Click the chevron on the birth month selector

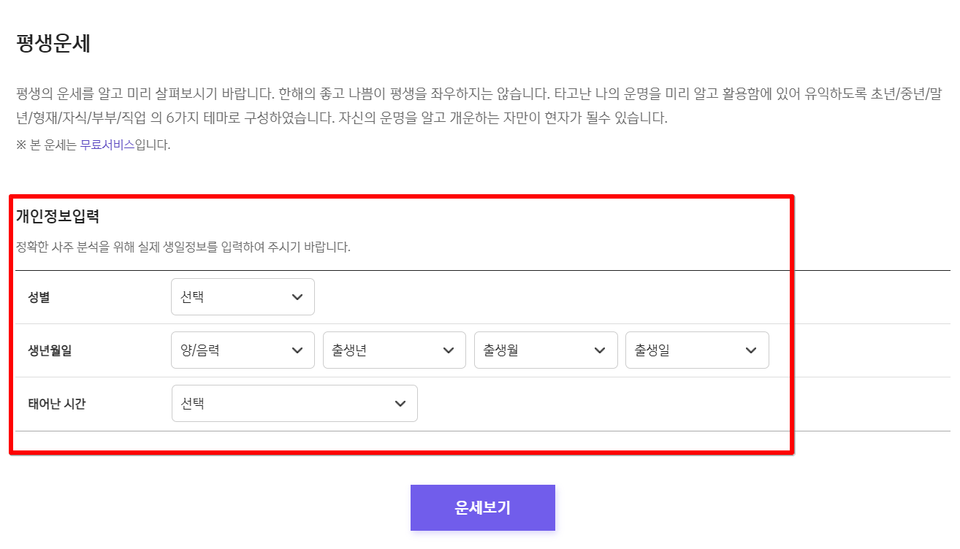[600, 350]
